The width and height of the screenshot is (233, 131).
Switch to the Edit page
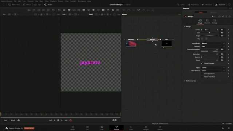[102, 128]
